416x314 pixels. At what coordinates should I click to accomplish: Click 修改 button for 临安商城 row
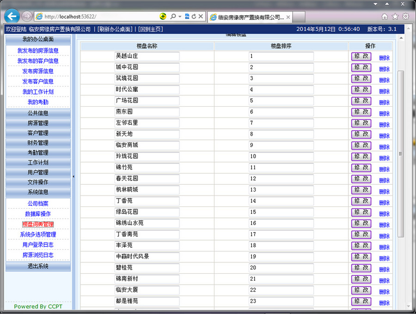coord(361,145)
